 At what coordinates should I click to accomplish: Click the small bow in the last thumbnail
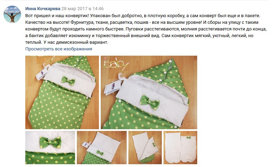click(x=188, y=138)
